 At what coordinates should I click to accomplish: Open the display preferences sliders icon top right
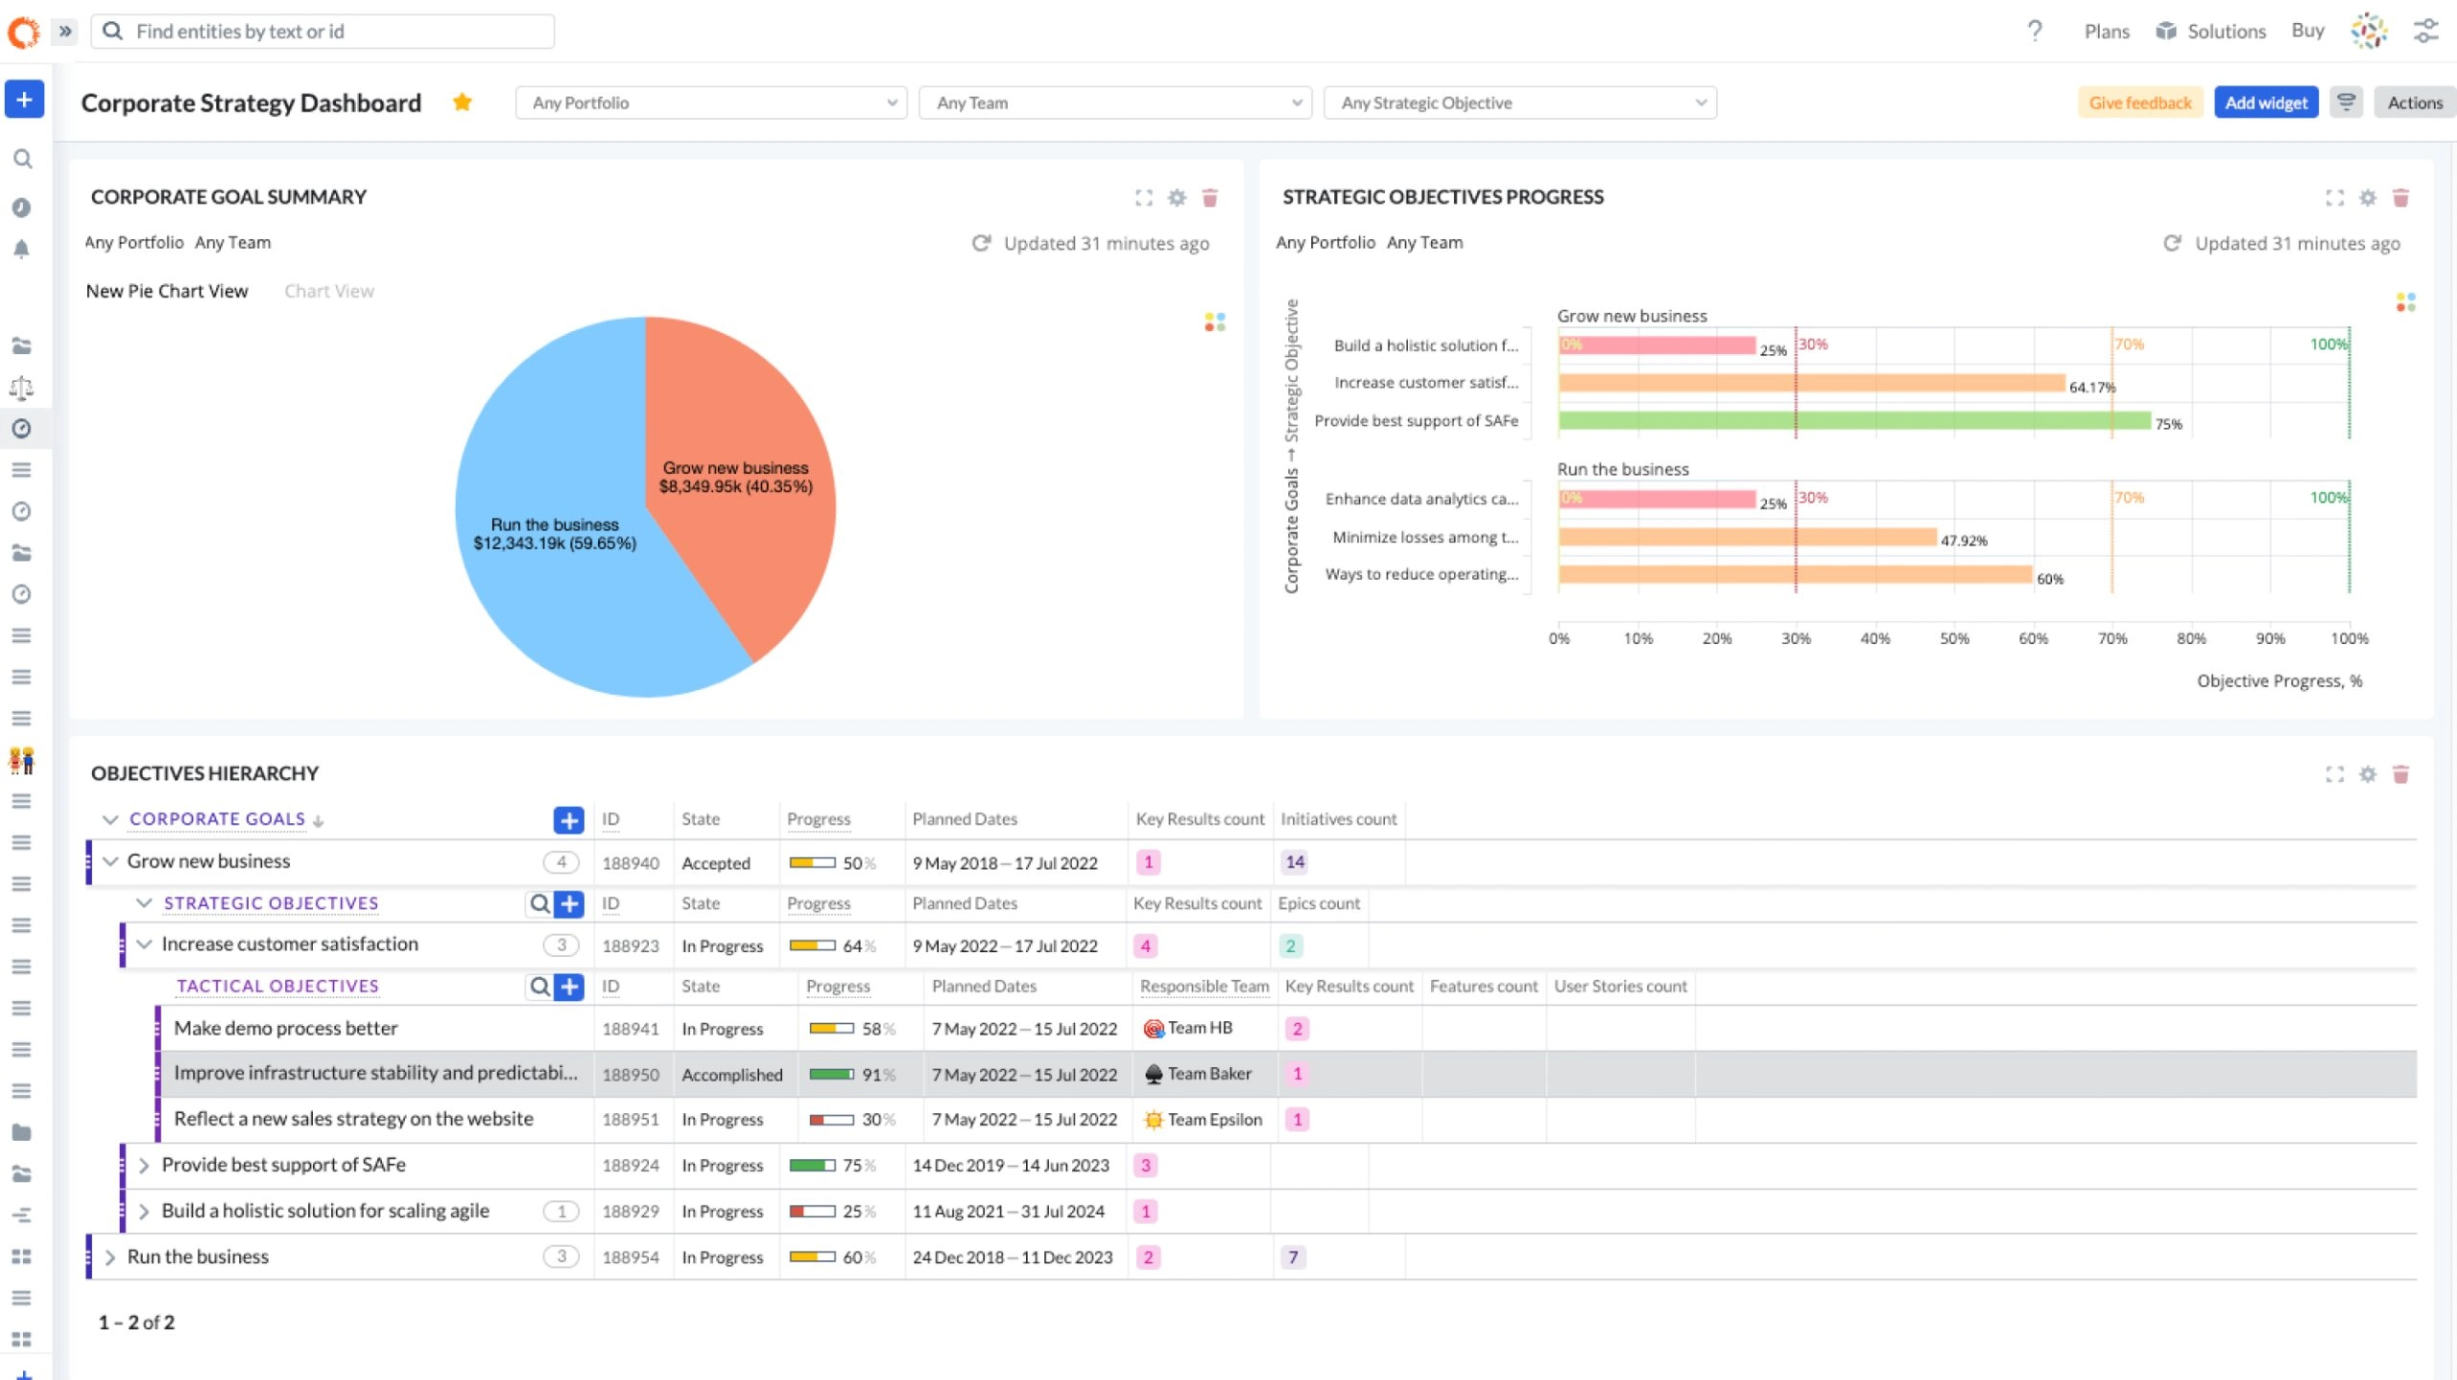pyautogui.click(x=2425, y=30)
